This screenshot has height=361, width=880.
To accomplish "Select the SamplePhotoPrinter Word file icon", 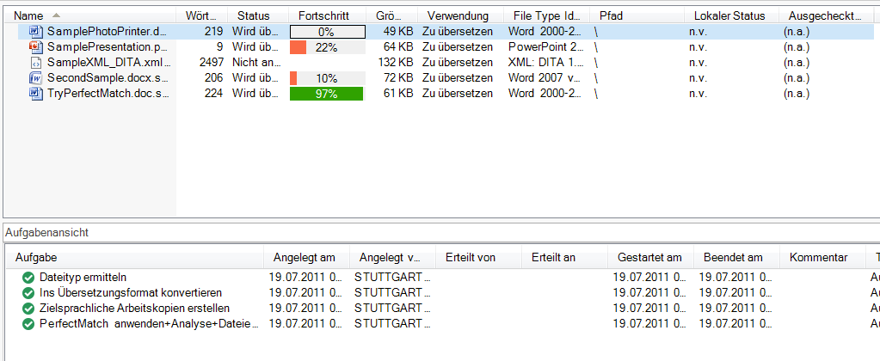I will tap(36, 32).
